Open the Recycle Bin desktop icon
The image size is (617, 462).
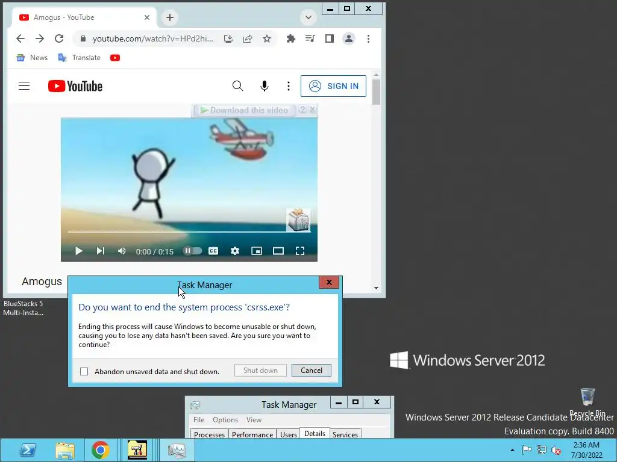(x=587, y=402)
